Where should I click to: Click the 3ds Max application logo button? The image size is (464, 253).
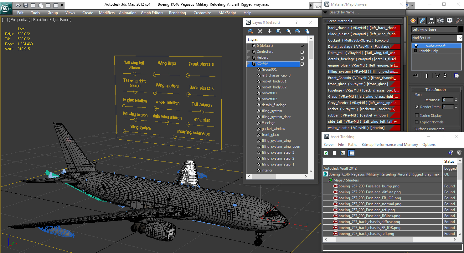[x=6, y=8]
